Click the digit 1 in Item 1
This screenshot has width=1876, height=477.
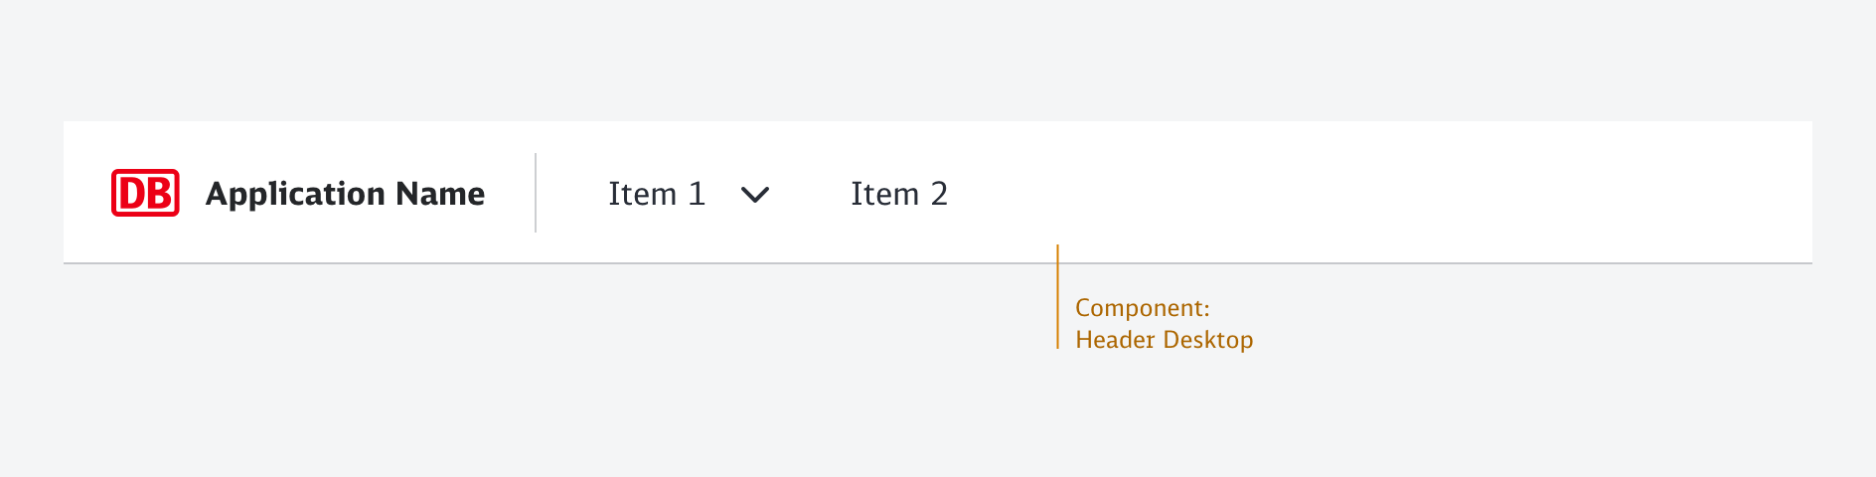[697, 194]
